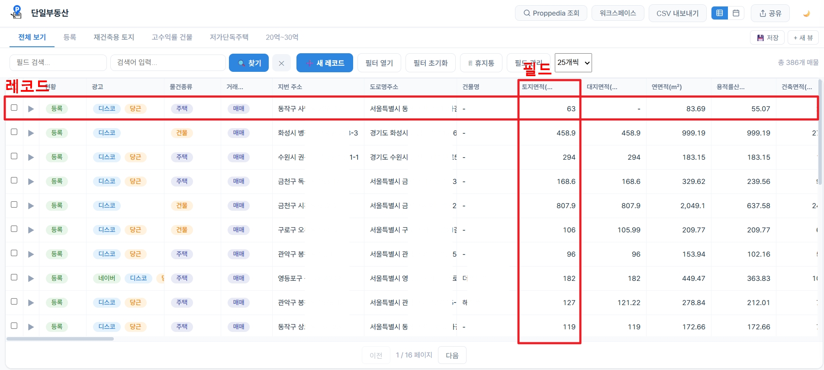The height and width of the screenshot is (370, 824).
Task: Focus the 검색어 입력 input
Action: [168, 63]
